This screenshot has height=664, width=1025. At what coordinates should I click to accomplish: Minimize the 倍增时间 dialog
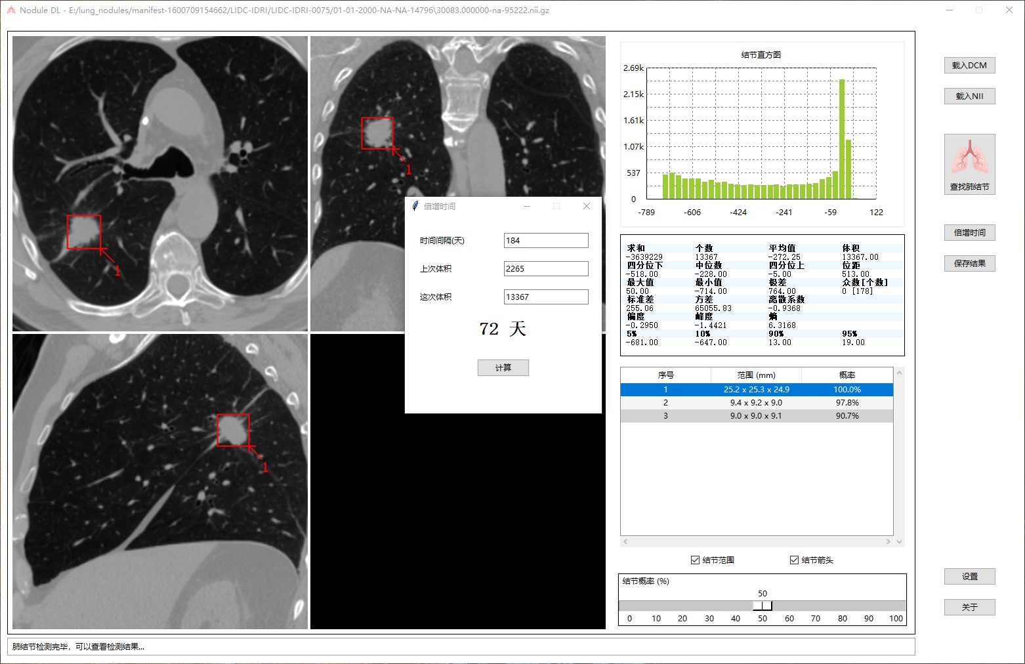click(x=526, y=206)
